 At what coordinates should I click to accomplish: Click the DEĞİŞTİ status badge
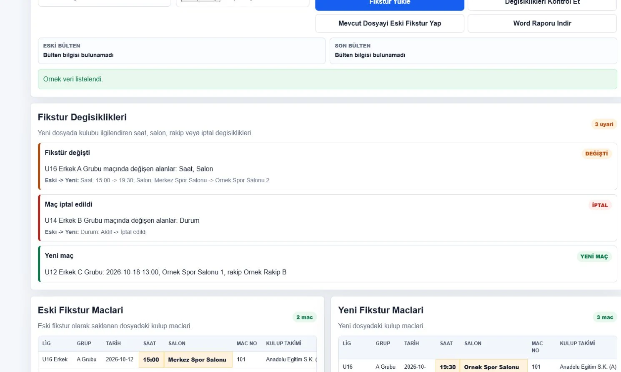click(596, 153)
